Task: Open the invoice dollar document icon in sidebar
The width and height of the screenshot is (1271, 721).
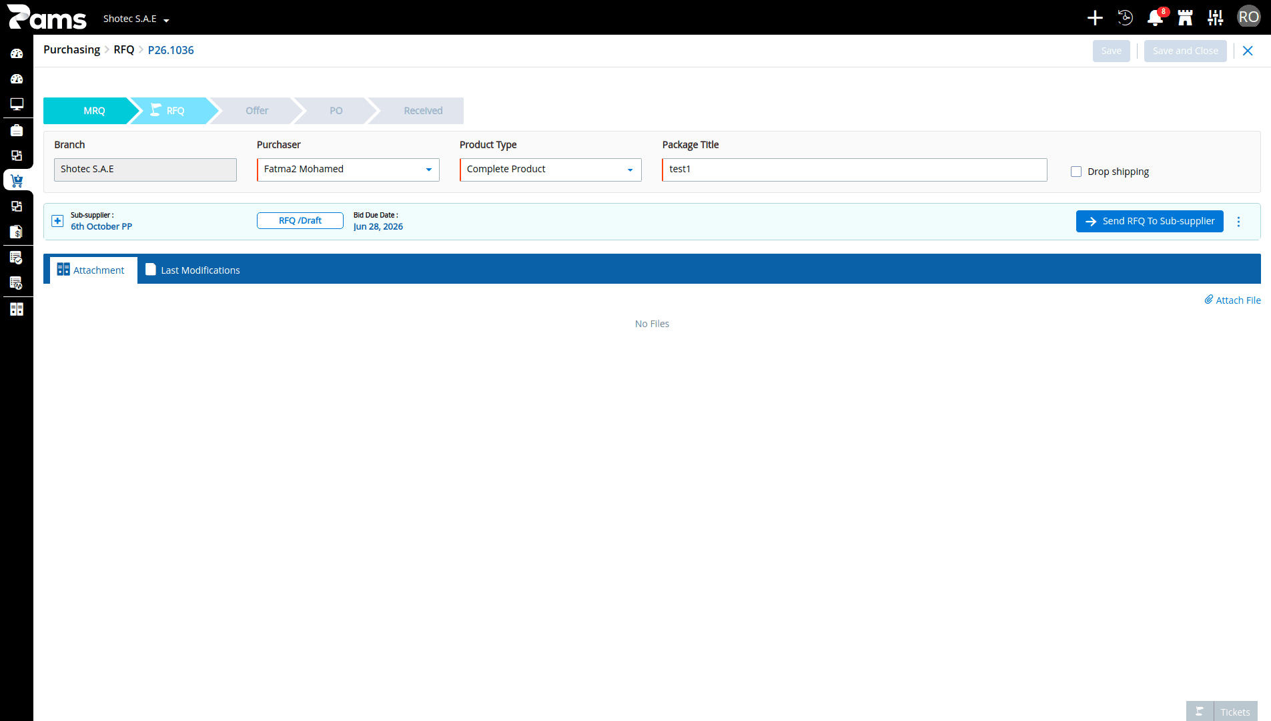Action: click(x=17, y=232)
